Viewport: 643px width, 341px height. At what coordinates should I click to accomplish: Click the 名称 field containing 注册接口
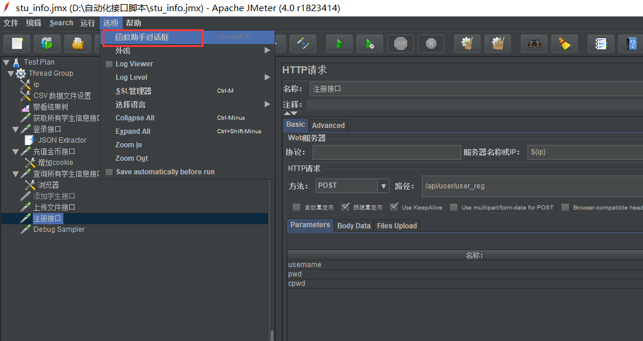pyautogui.click(x=476, y=89)
